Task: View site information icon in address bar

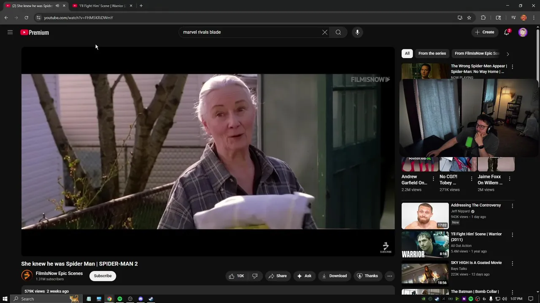Action: tap(38, 18)
